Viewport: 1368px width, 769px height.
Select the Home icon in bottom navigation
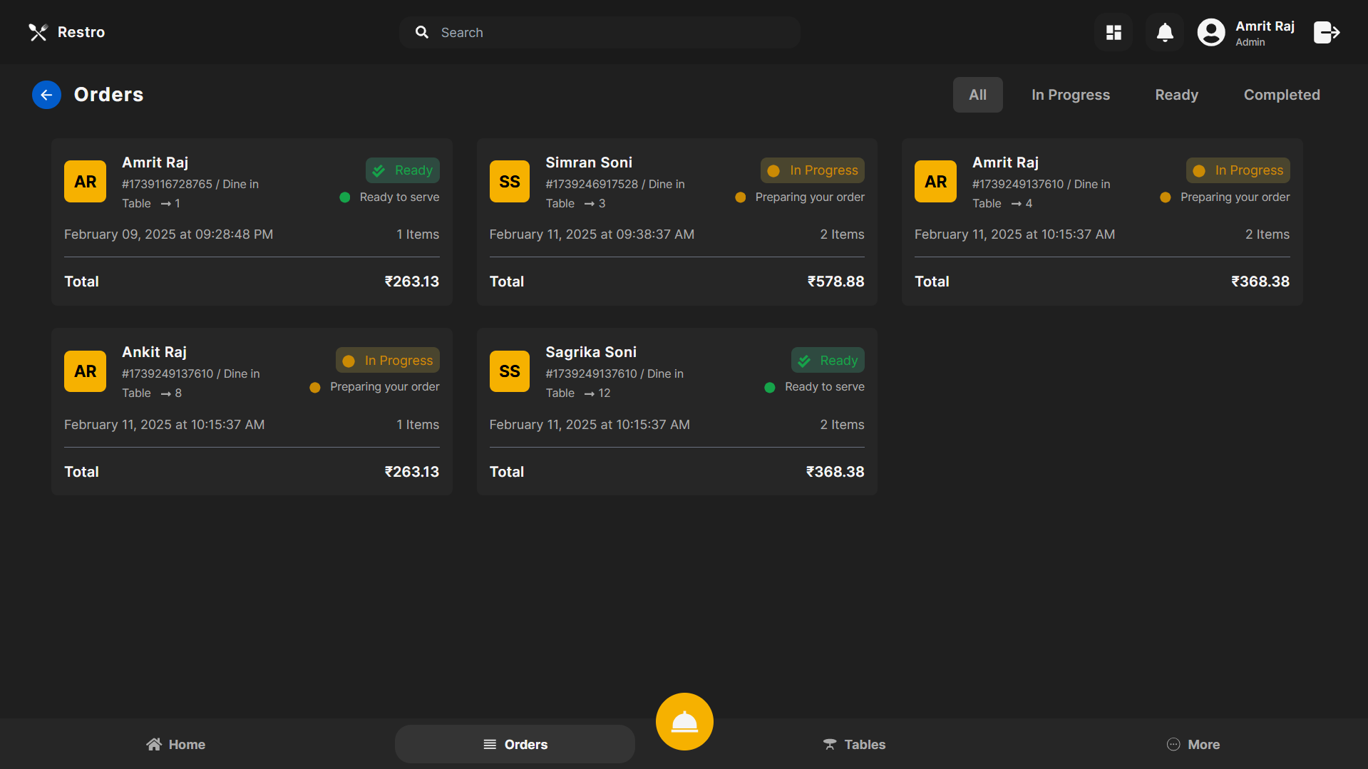155,744
